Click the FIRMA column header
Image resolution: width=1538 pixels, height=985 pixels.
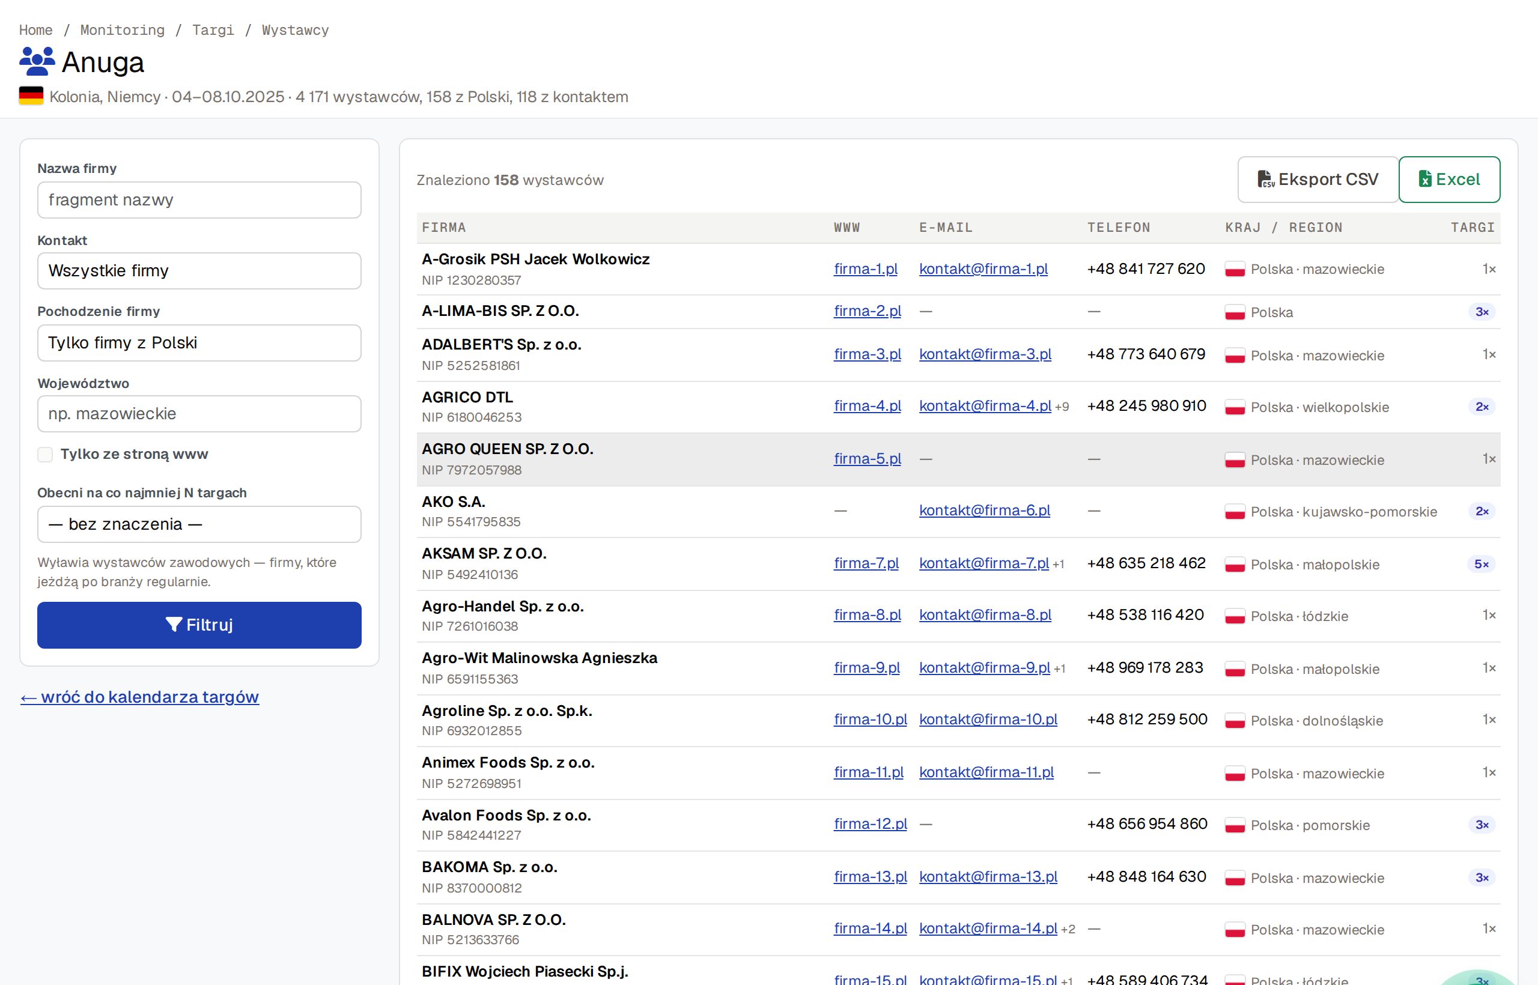(444, 228)
